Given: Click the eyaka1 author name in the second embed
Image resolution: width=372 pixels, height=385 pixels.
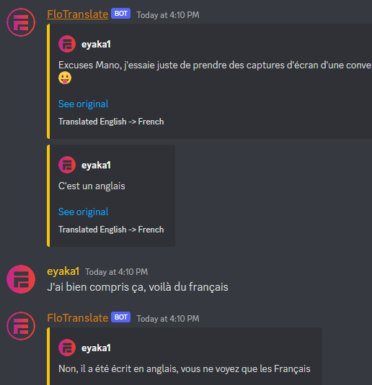Looking at the screenshot, I should [x=96, y=166].
